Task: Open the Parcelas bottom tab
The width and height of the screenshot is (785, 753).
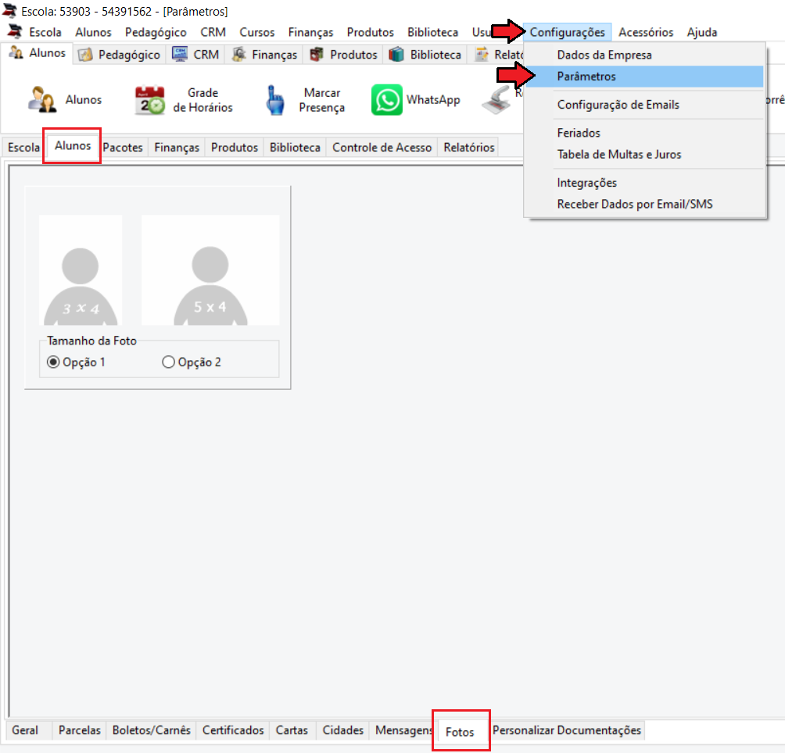Action: pyautogui.click(x=80, y=730)
